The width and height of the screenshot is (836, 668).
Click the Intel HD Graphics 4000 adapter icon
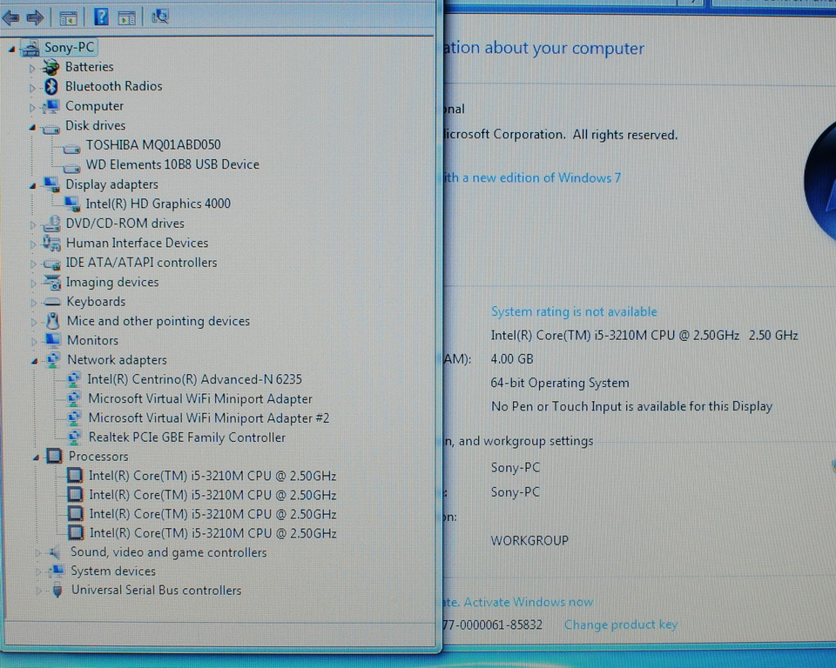click(72, 204)
